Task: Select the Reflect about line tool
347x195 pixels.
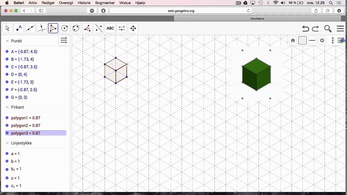Action: (x=99, y=28)
